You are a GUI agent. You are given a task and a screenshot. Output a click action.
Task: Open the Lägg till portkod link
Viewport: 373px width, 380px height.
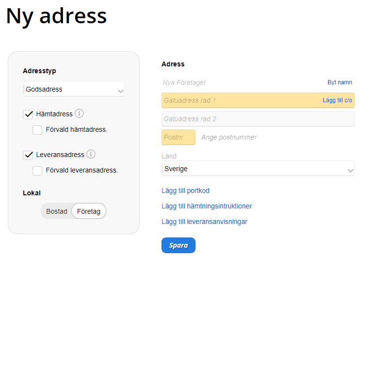185,190
